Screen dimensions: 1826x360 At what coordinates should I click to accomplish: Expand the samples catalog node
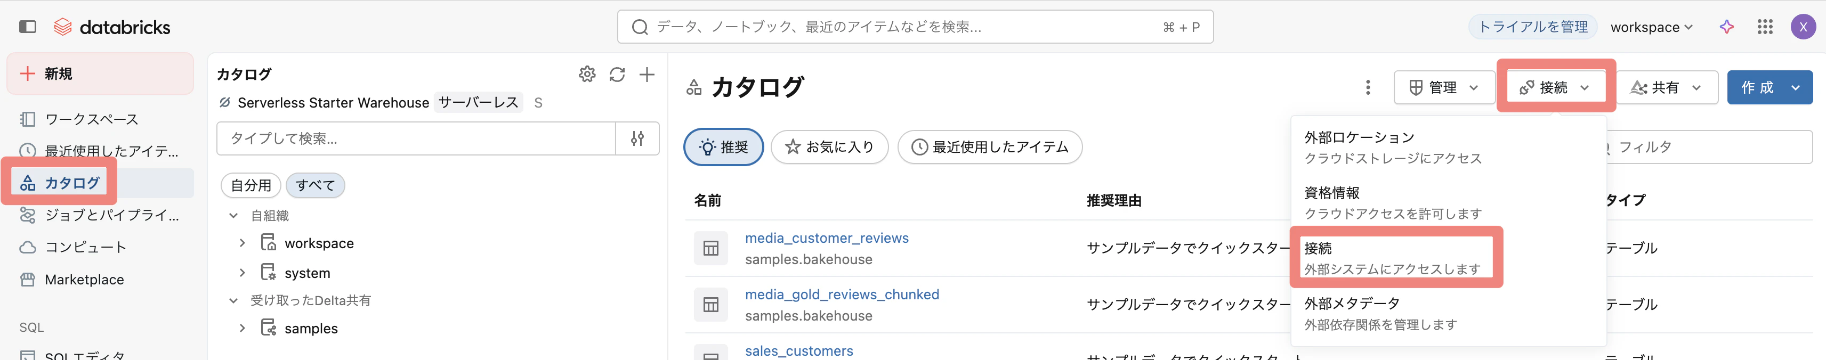tap(243, 328)
